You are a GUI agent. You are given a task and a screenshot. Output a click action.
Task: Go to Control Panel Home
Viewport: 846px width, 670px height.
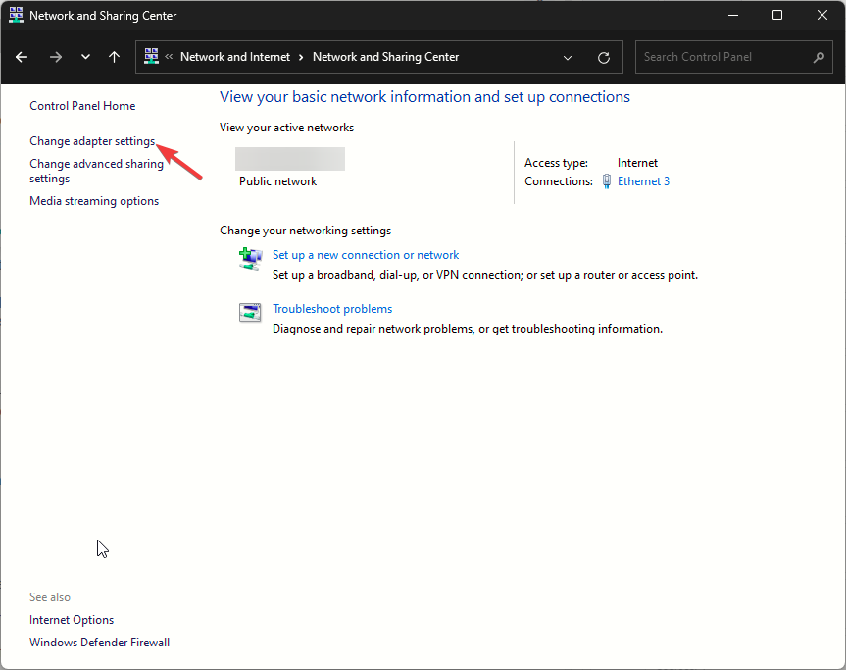(82, 106)
